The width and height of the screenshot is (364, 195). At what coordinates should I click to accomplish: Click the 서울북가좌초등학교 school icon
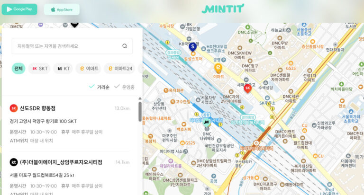click(x=351, y=112)
